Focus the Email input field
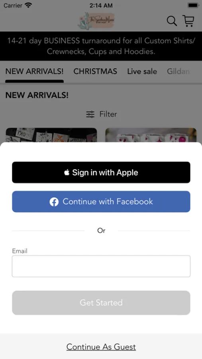Screen dimensions: 202x359 101,266
